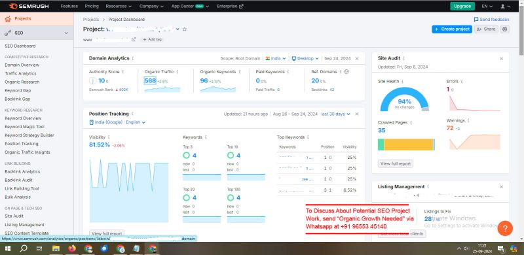Open Keyword Magic Tool
The image size is (524, 255).
pyautogui.click(x=24, y=127)
